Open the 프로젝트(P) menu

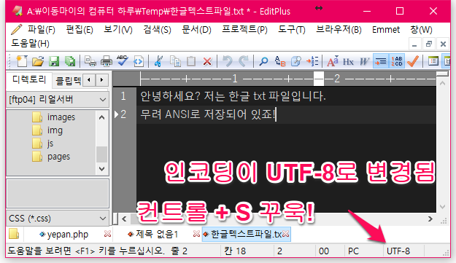coord(244,30)
